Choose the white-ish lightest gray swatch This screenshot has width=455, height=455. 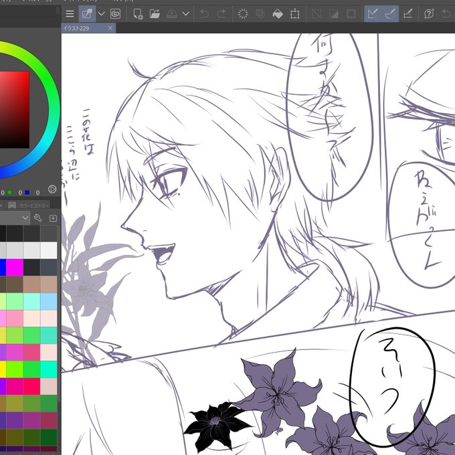coord(49,250)
